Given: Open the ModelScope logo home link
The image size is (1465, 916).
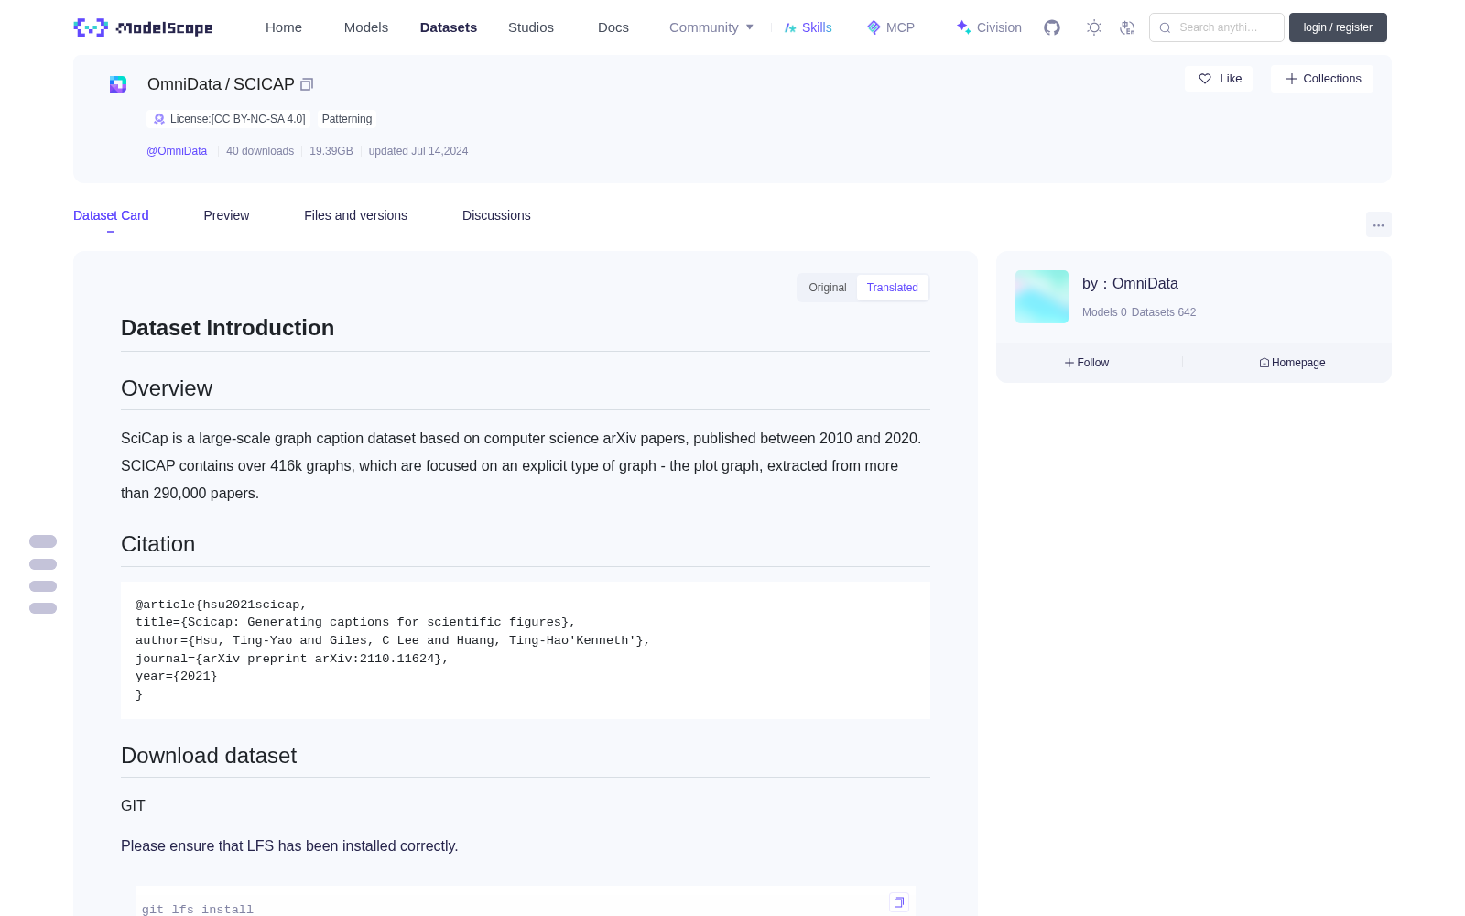Looking at the screenshot, I should [x=143, y=27].
